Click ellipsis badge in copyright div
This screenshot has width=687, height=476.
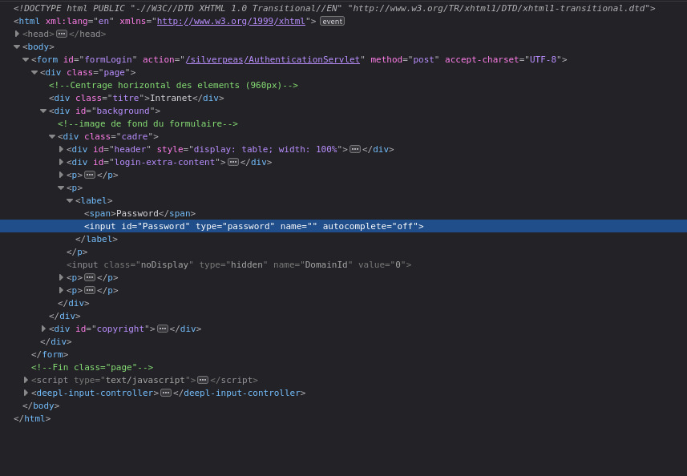163,329
